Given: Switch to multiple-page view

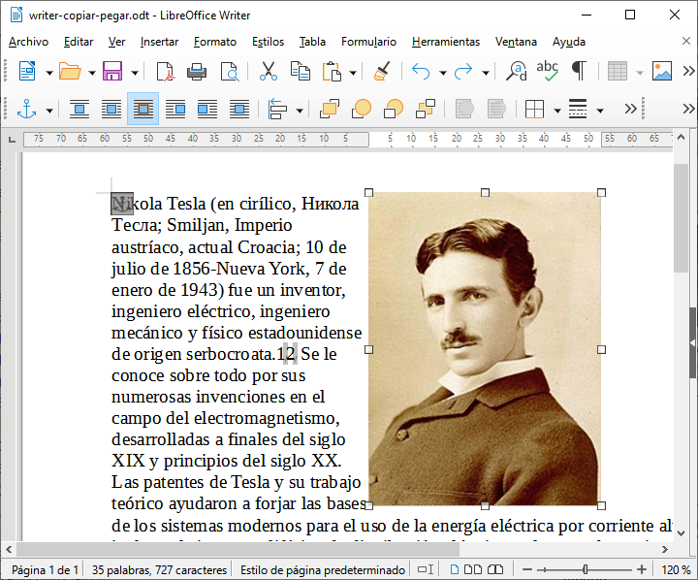Looking at the screenshot, I should point(473,569).
